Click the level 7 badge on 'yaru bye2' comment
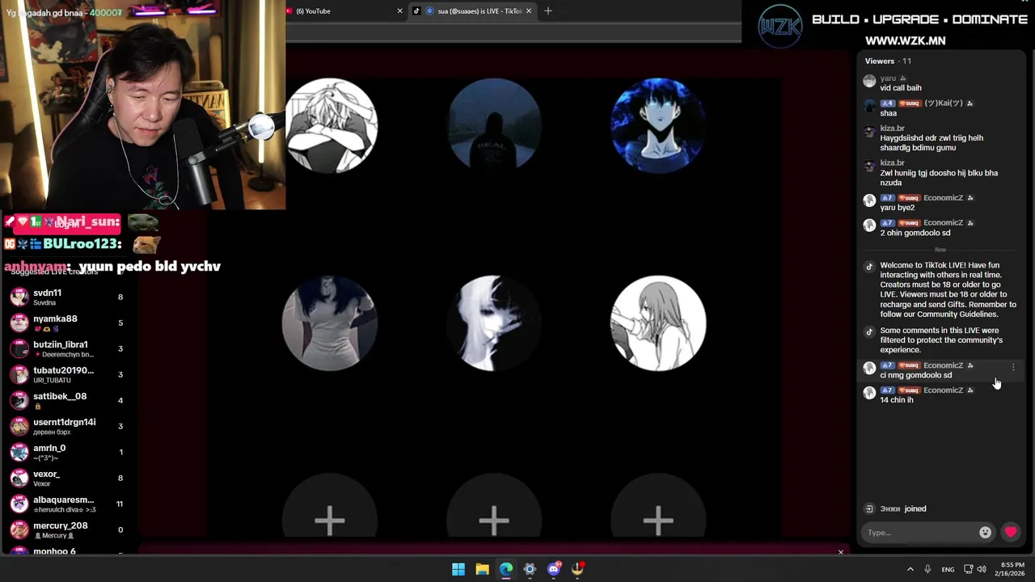This screenshot has height=582, width=1035. click(x=888, y=198)
